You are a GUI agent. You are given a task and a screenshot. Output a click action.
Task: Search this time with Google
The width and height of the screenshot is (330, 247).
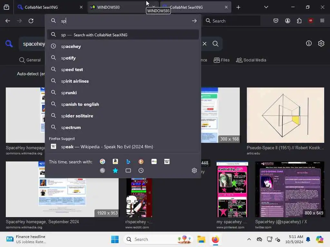[x=102, y=161]
